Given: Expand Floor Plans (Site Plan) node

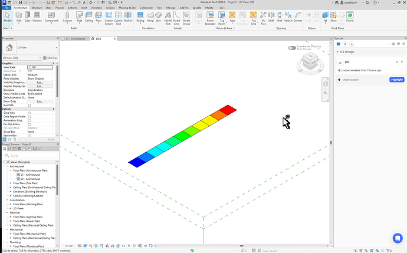Looking at the screenshot, I should [x=11, y=183].
